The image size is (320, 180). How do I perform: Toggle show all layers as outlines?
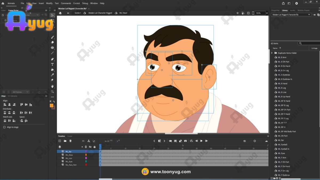point(86,147)
